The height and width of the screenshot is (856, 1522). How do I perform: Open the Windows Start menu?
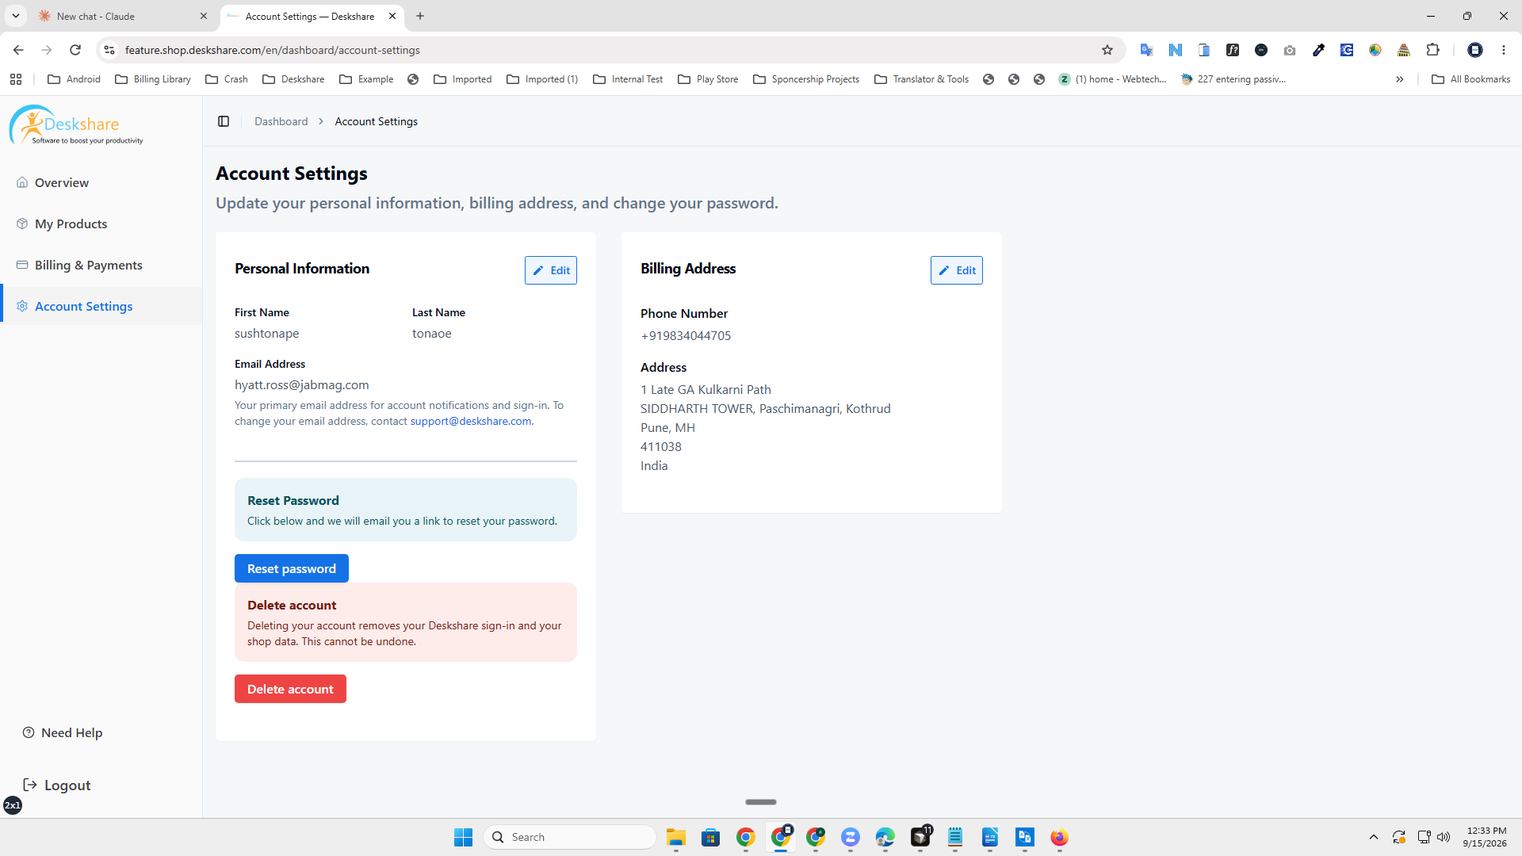point(464,837)
